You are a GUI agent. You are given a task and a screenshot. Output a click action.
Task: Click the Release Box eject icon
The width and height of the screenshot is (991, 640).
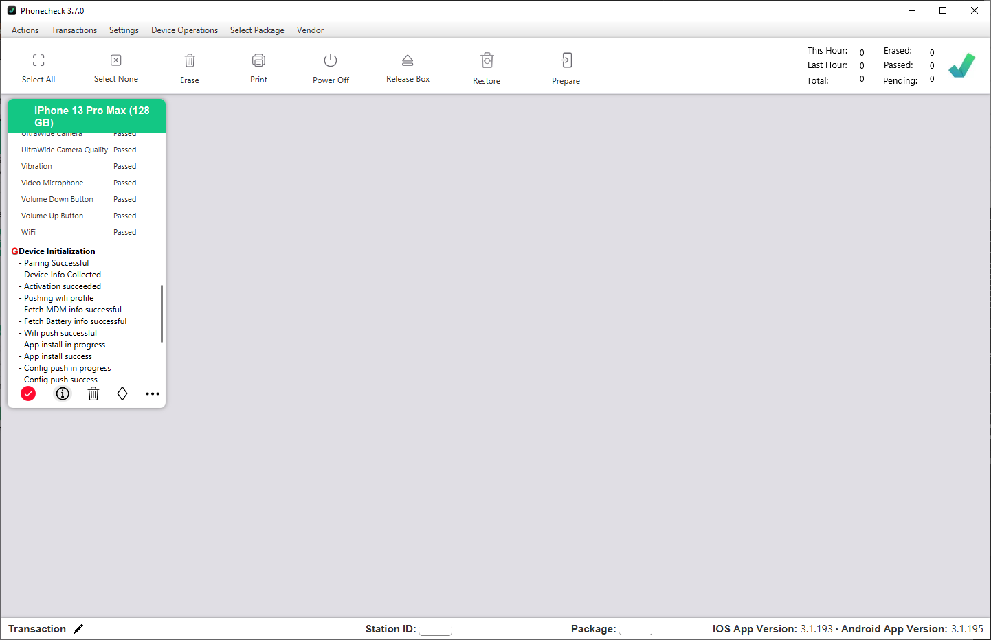coord(408,60)
